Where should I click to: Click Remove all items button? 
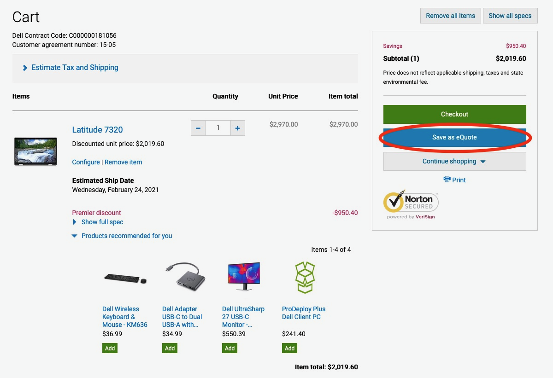coord(451,16)
